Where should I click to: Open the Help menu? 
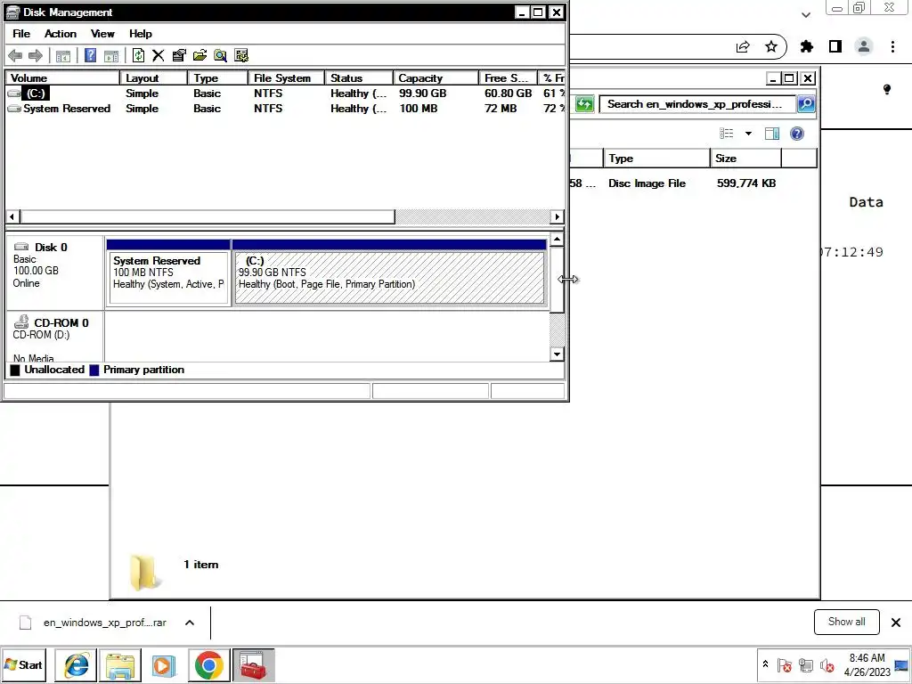(140, 34)
